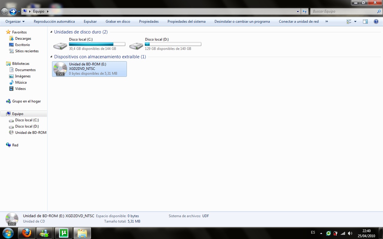383x239 pixels.
Task: Click the Descargas folder icon
Action: (11, 38)
